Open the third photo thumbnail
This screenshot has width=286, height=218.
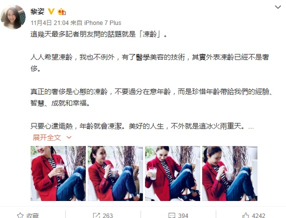tap(173, 173)
